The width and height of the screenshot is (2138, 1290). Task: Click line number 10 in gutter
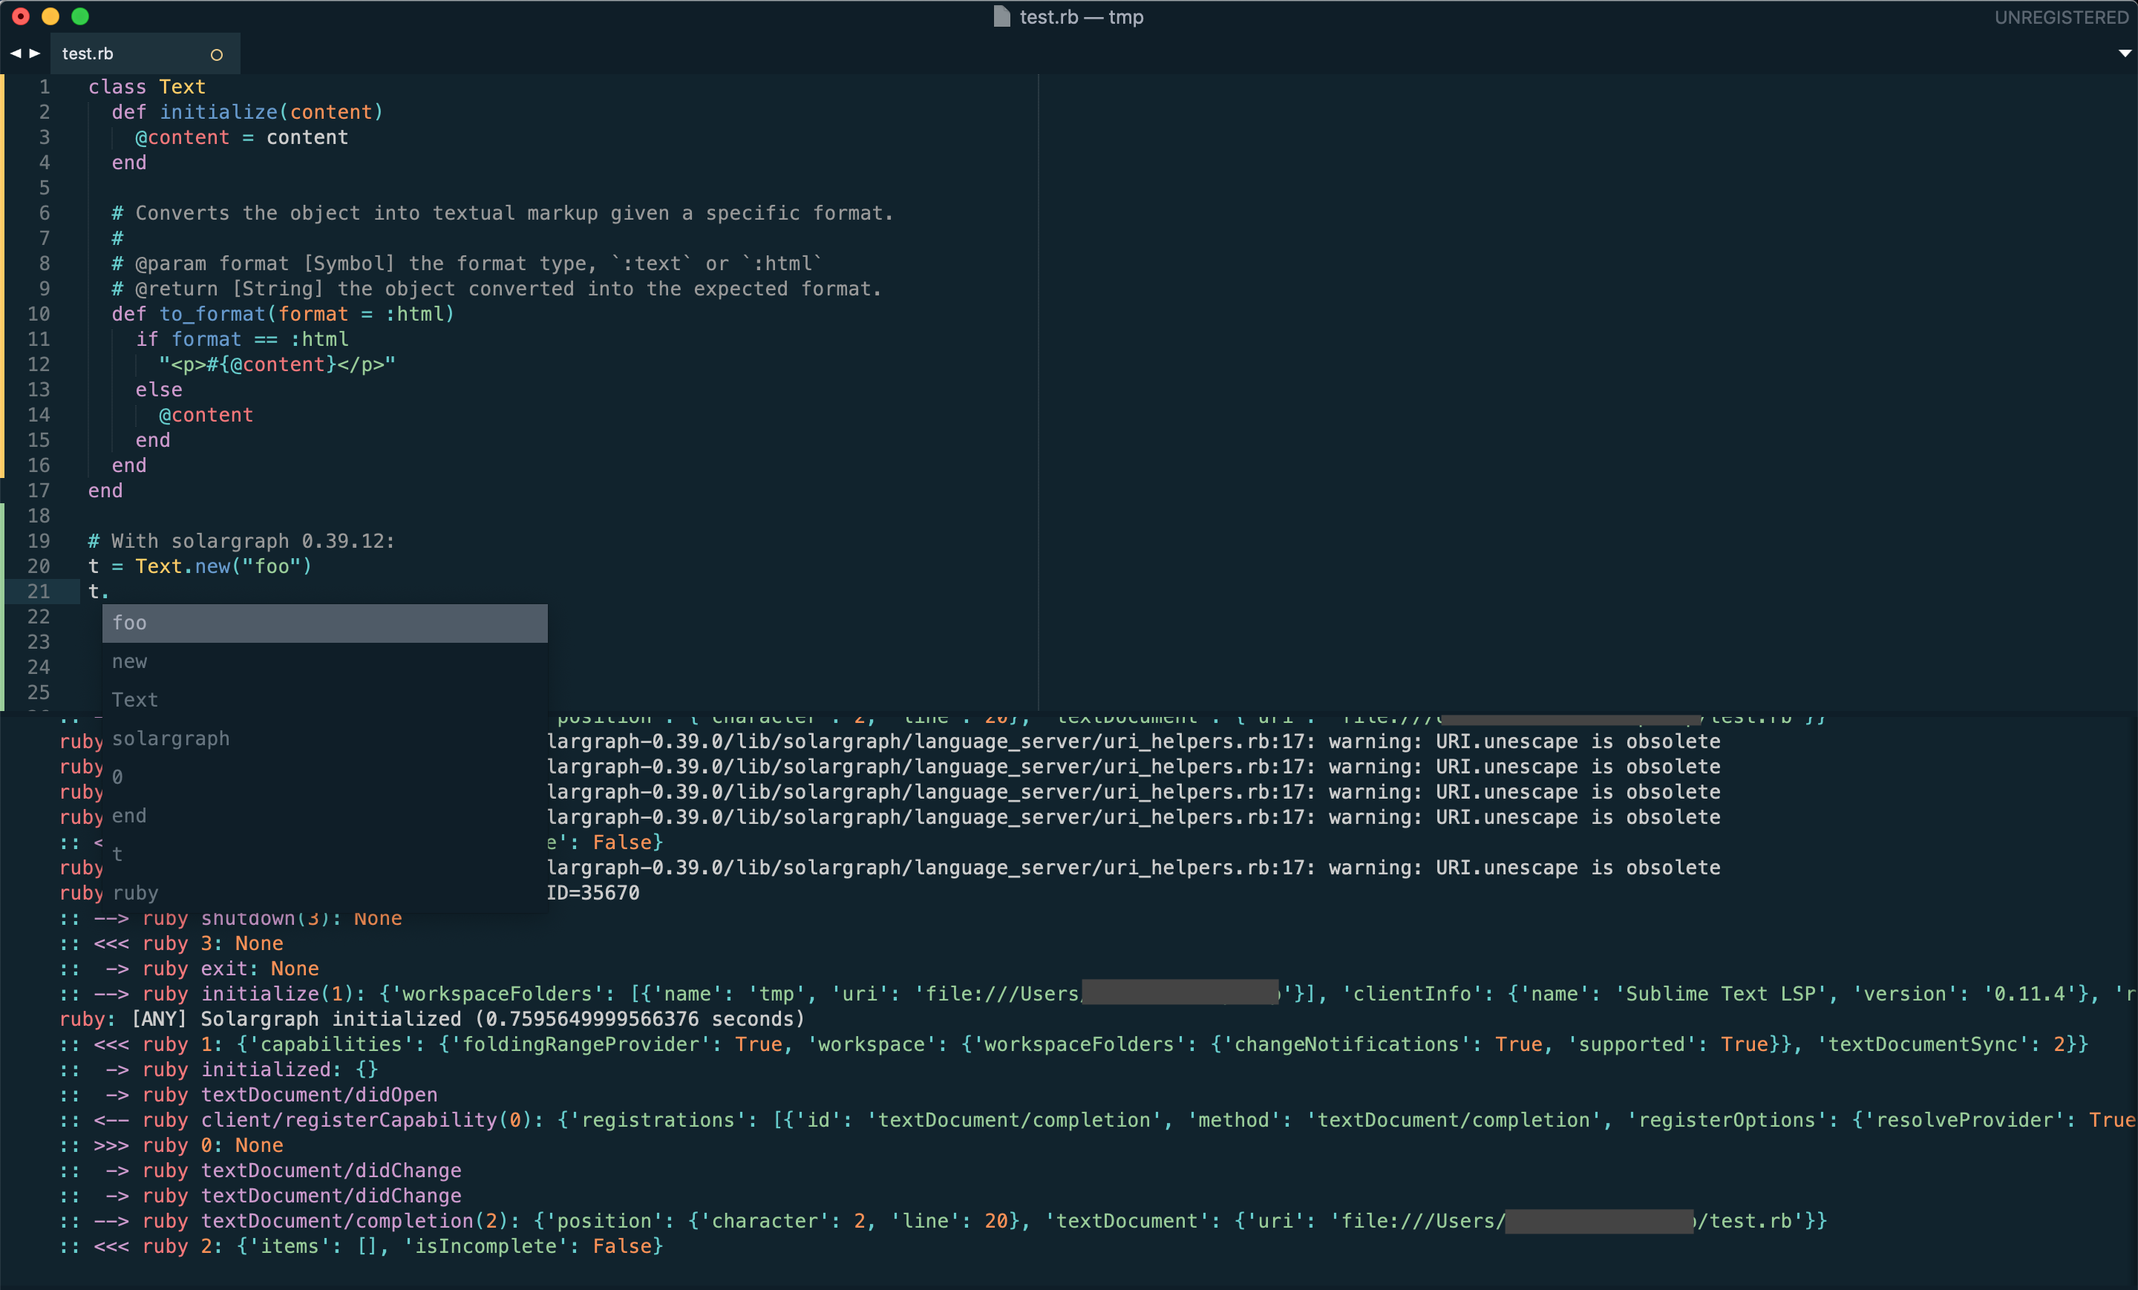click(x=39, y=314)
